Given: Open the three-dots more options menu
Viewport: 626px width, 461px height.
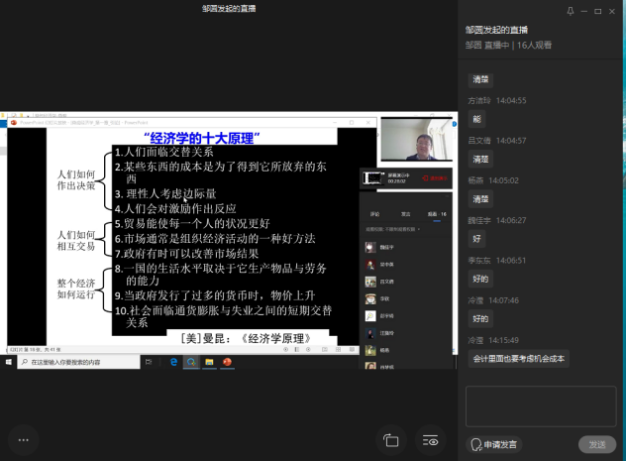Looking at the screenshot, I should (24, 439).
